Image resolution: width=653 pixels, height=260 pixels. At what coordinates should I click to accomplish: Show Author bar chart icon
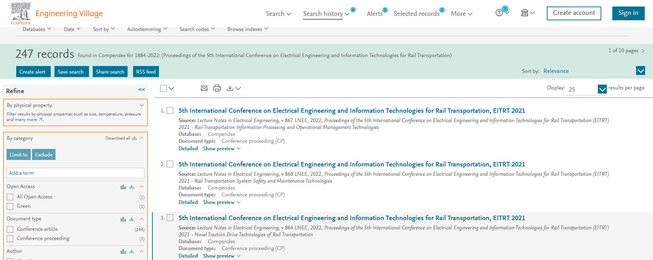point(123,251)
